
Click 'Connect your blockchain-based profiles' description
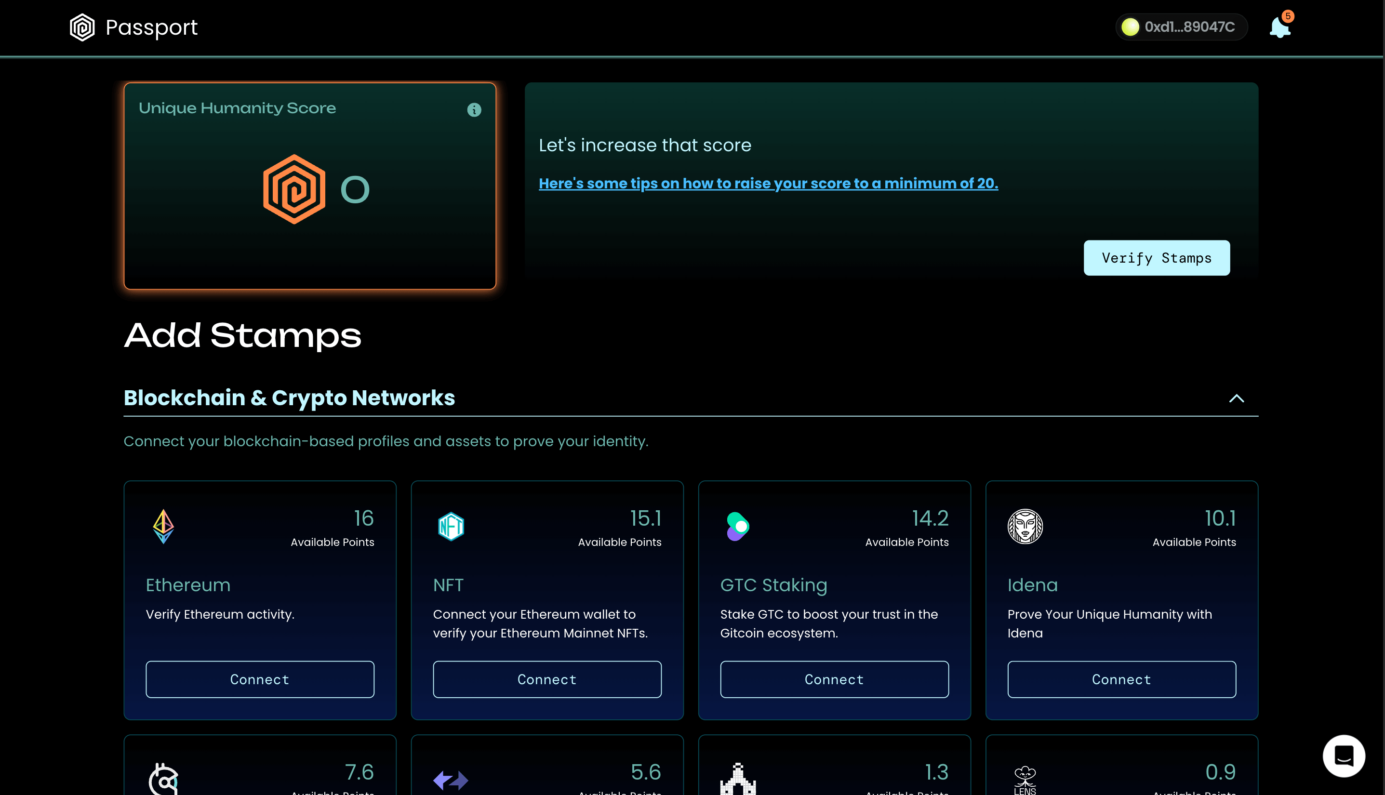tap(386, 441)
